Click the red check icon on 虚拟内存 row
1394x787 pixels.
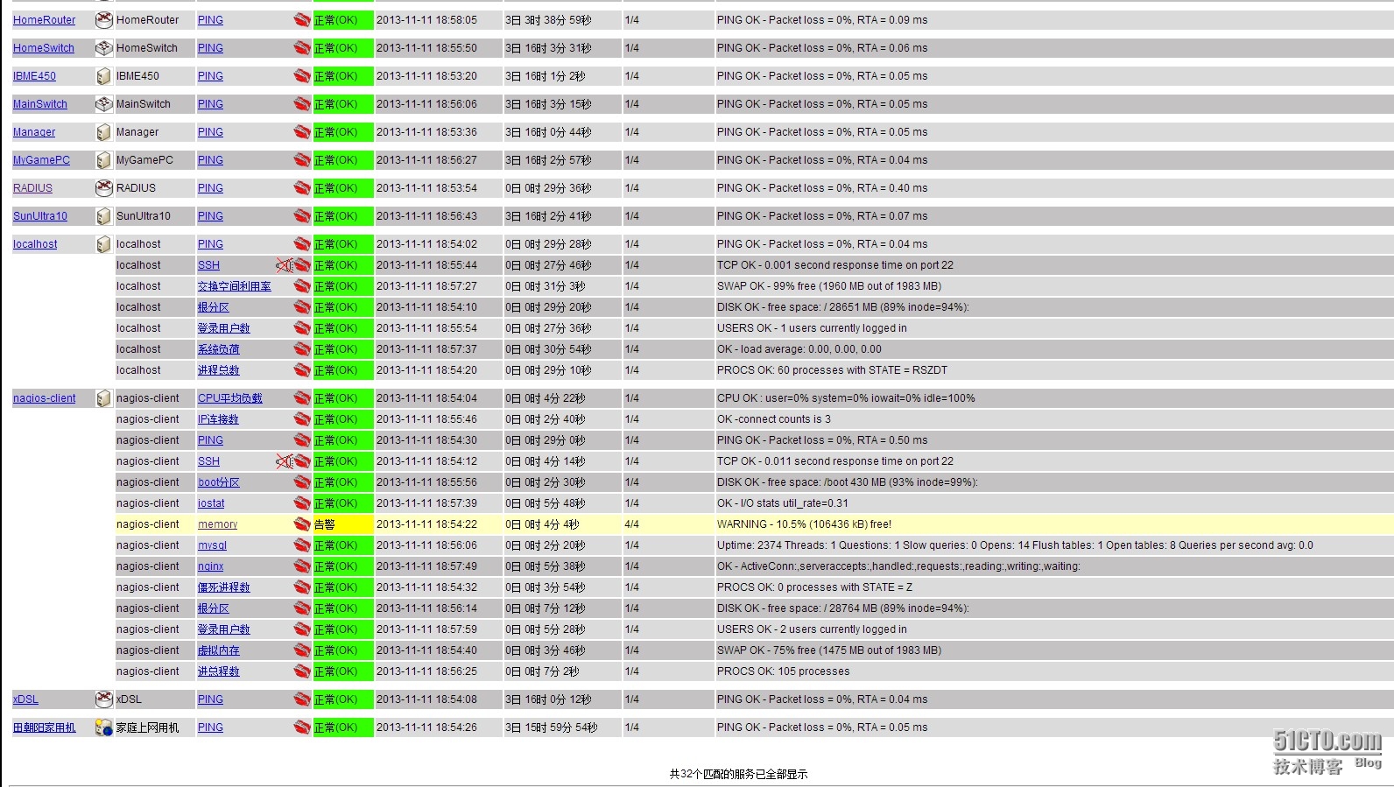coord(302,650)
